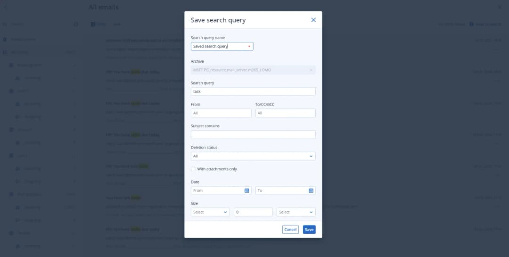Screen dimensions: 509x257
Task: Open the Date From calendar picker
Action: (246, 191)
